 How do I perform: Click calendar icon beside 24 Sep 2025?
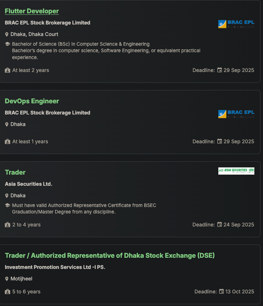(x=219, y=225)
